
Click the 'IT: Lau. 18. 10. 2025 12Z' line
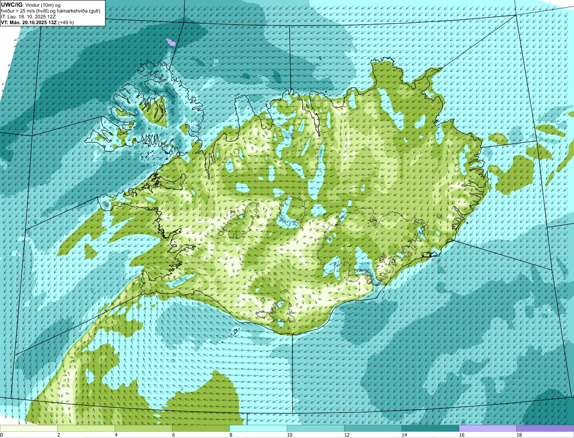[x=28, y=17]
